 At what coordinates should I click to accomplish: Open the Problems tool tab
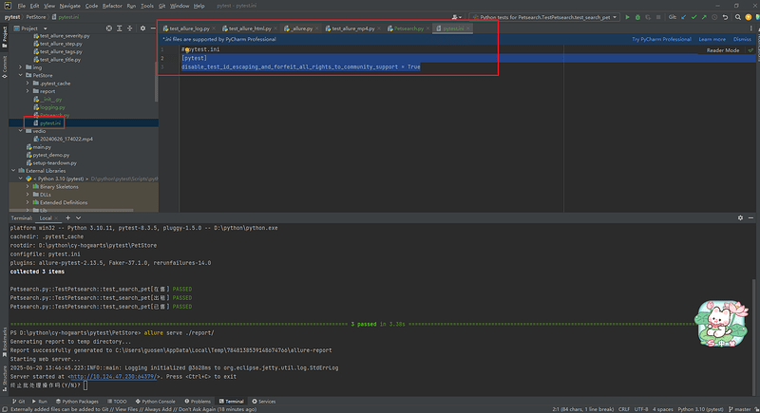[198, 402]
